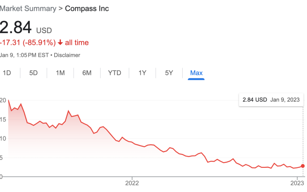
Task: Click the 2.84 USD Jan 9 tooltip
Action: [271, 100]
